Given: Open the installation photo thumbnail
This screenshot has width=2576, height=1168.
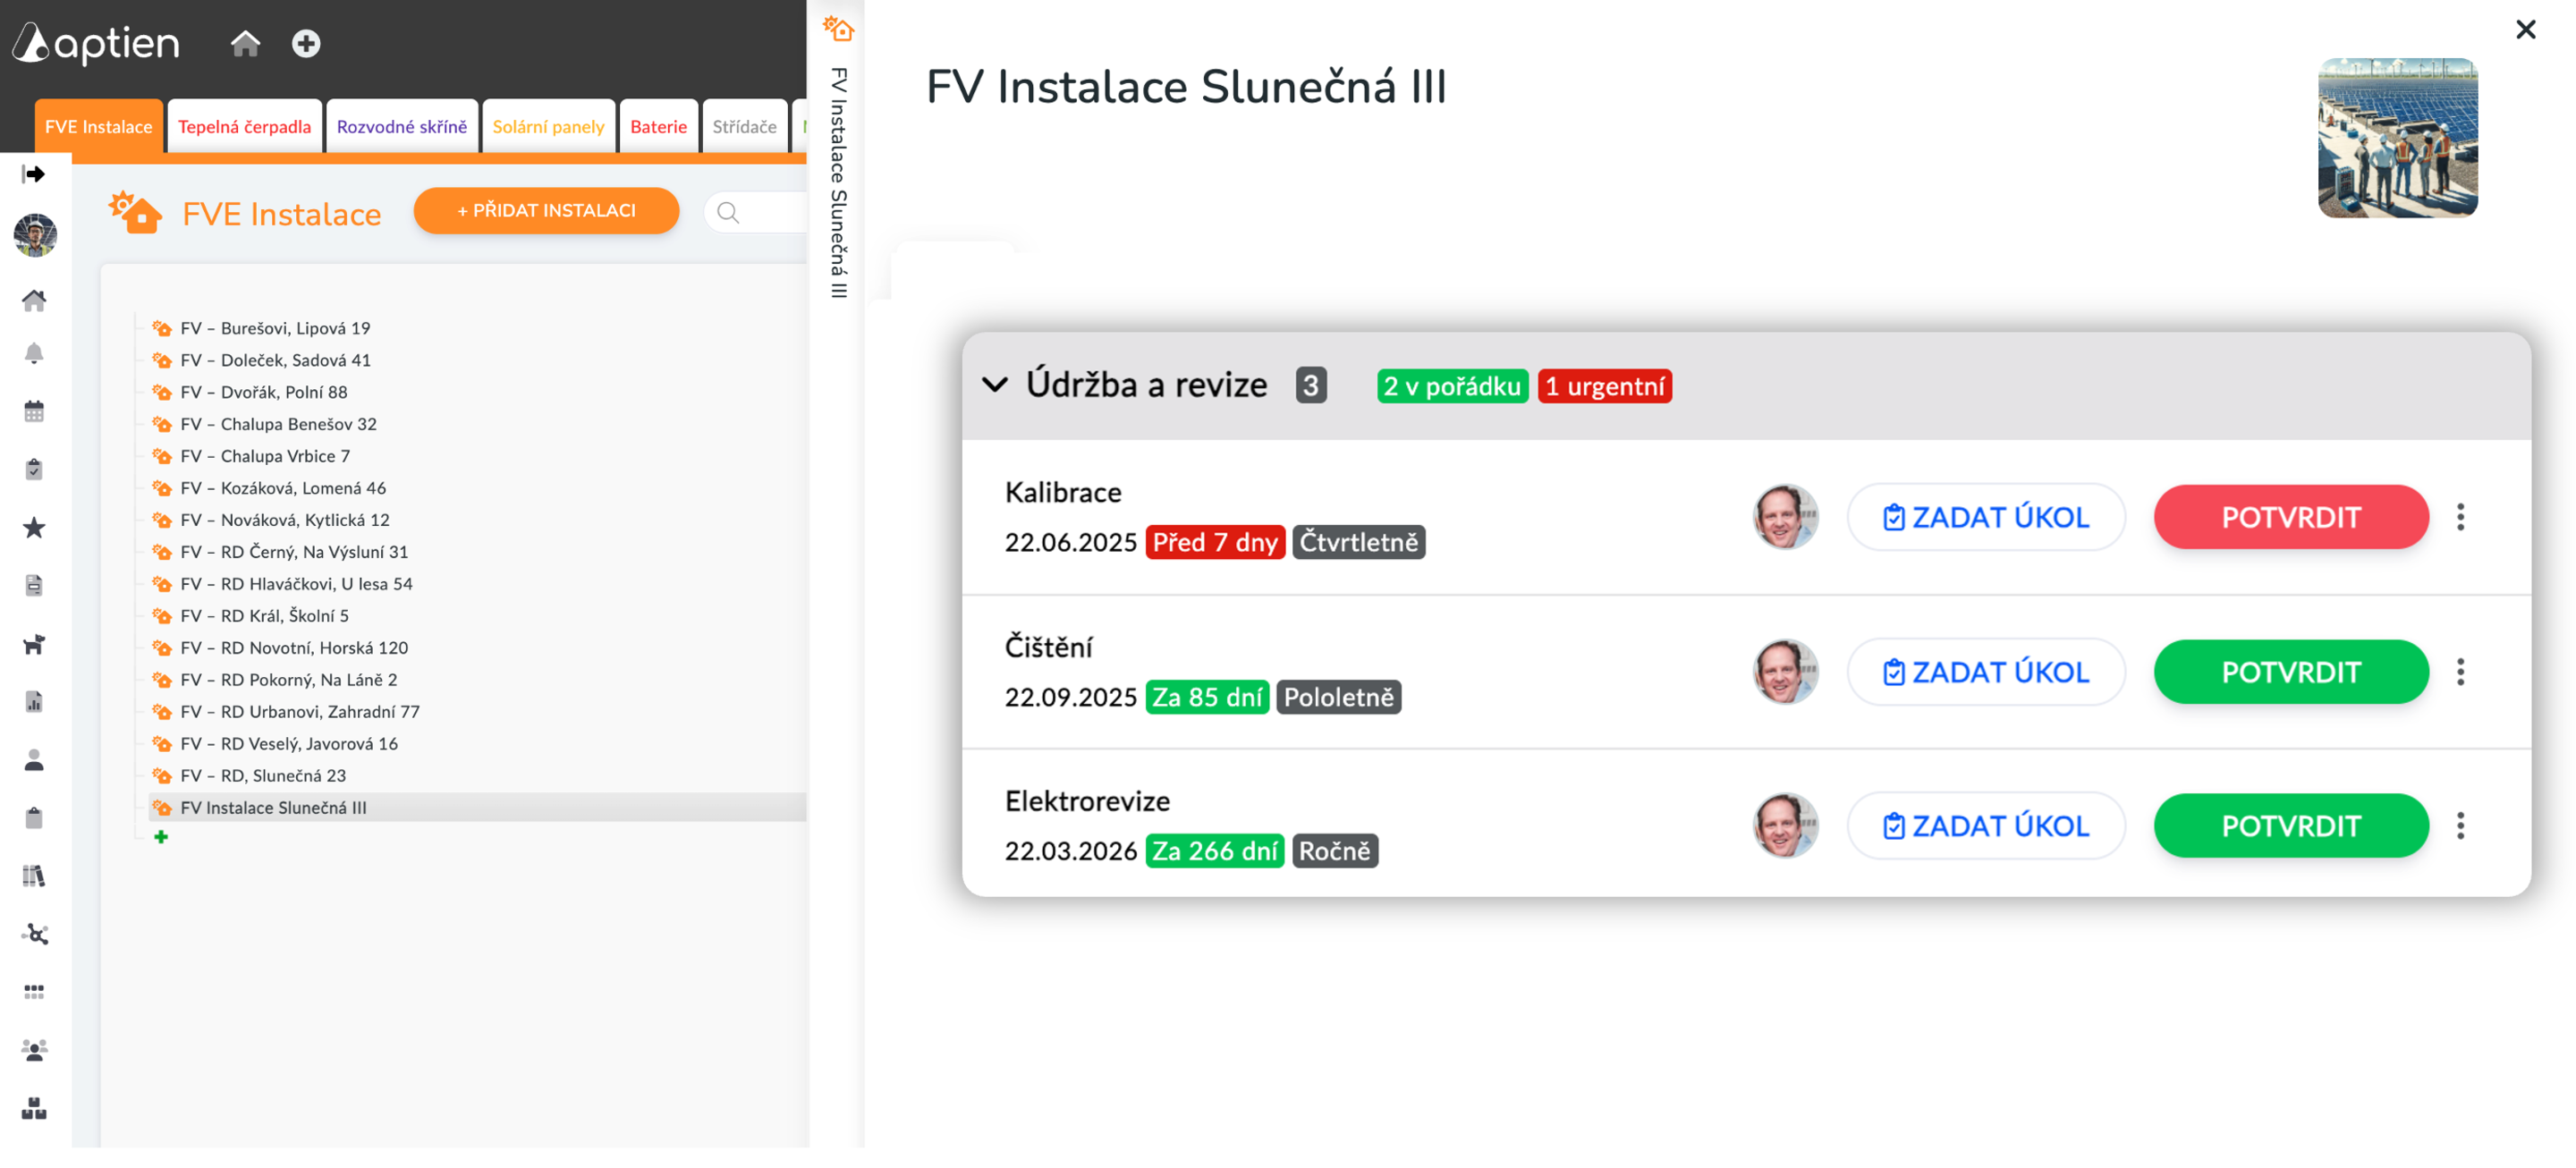Looking at the screenshot, I should point(2397,138).
